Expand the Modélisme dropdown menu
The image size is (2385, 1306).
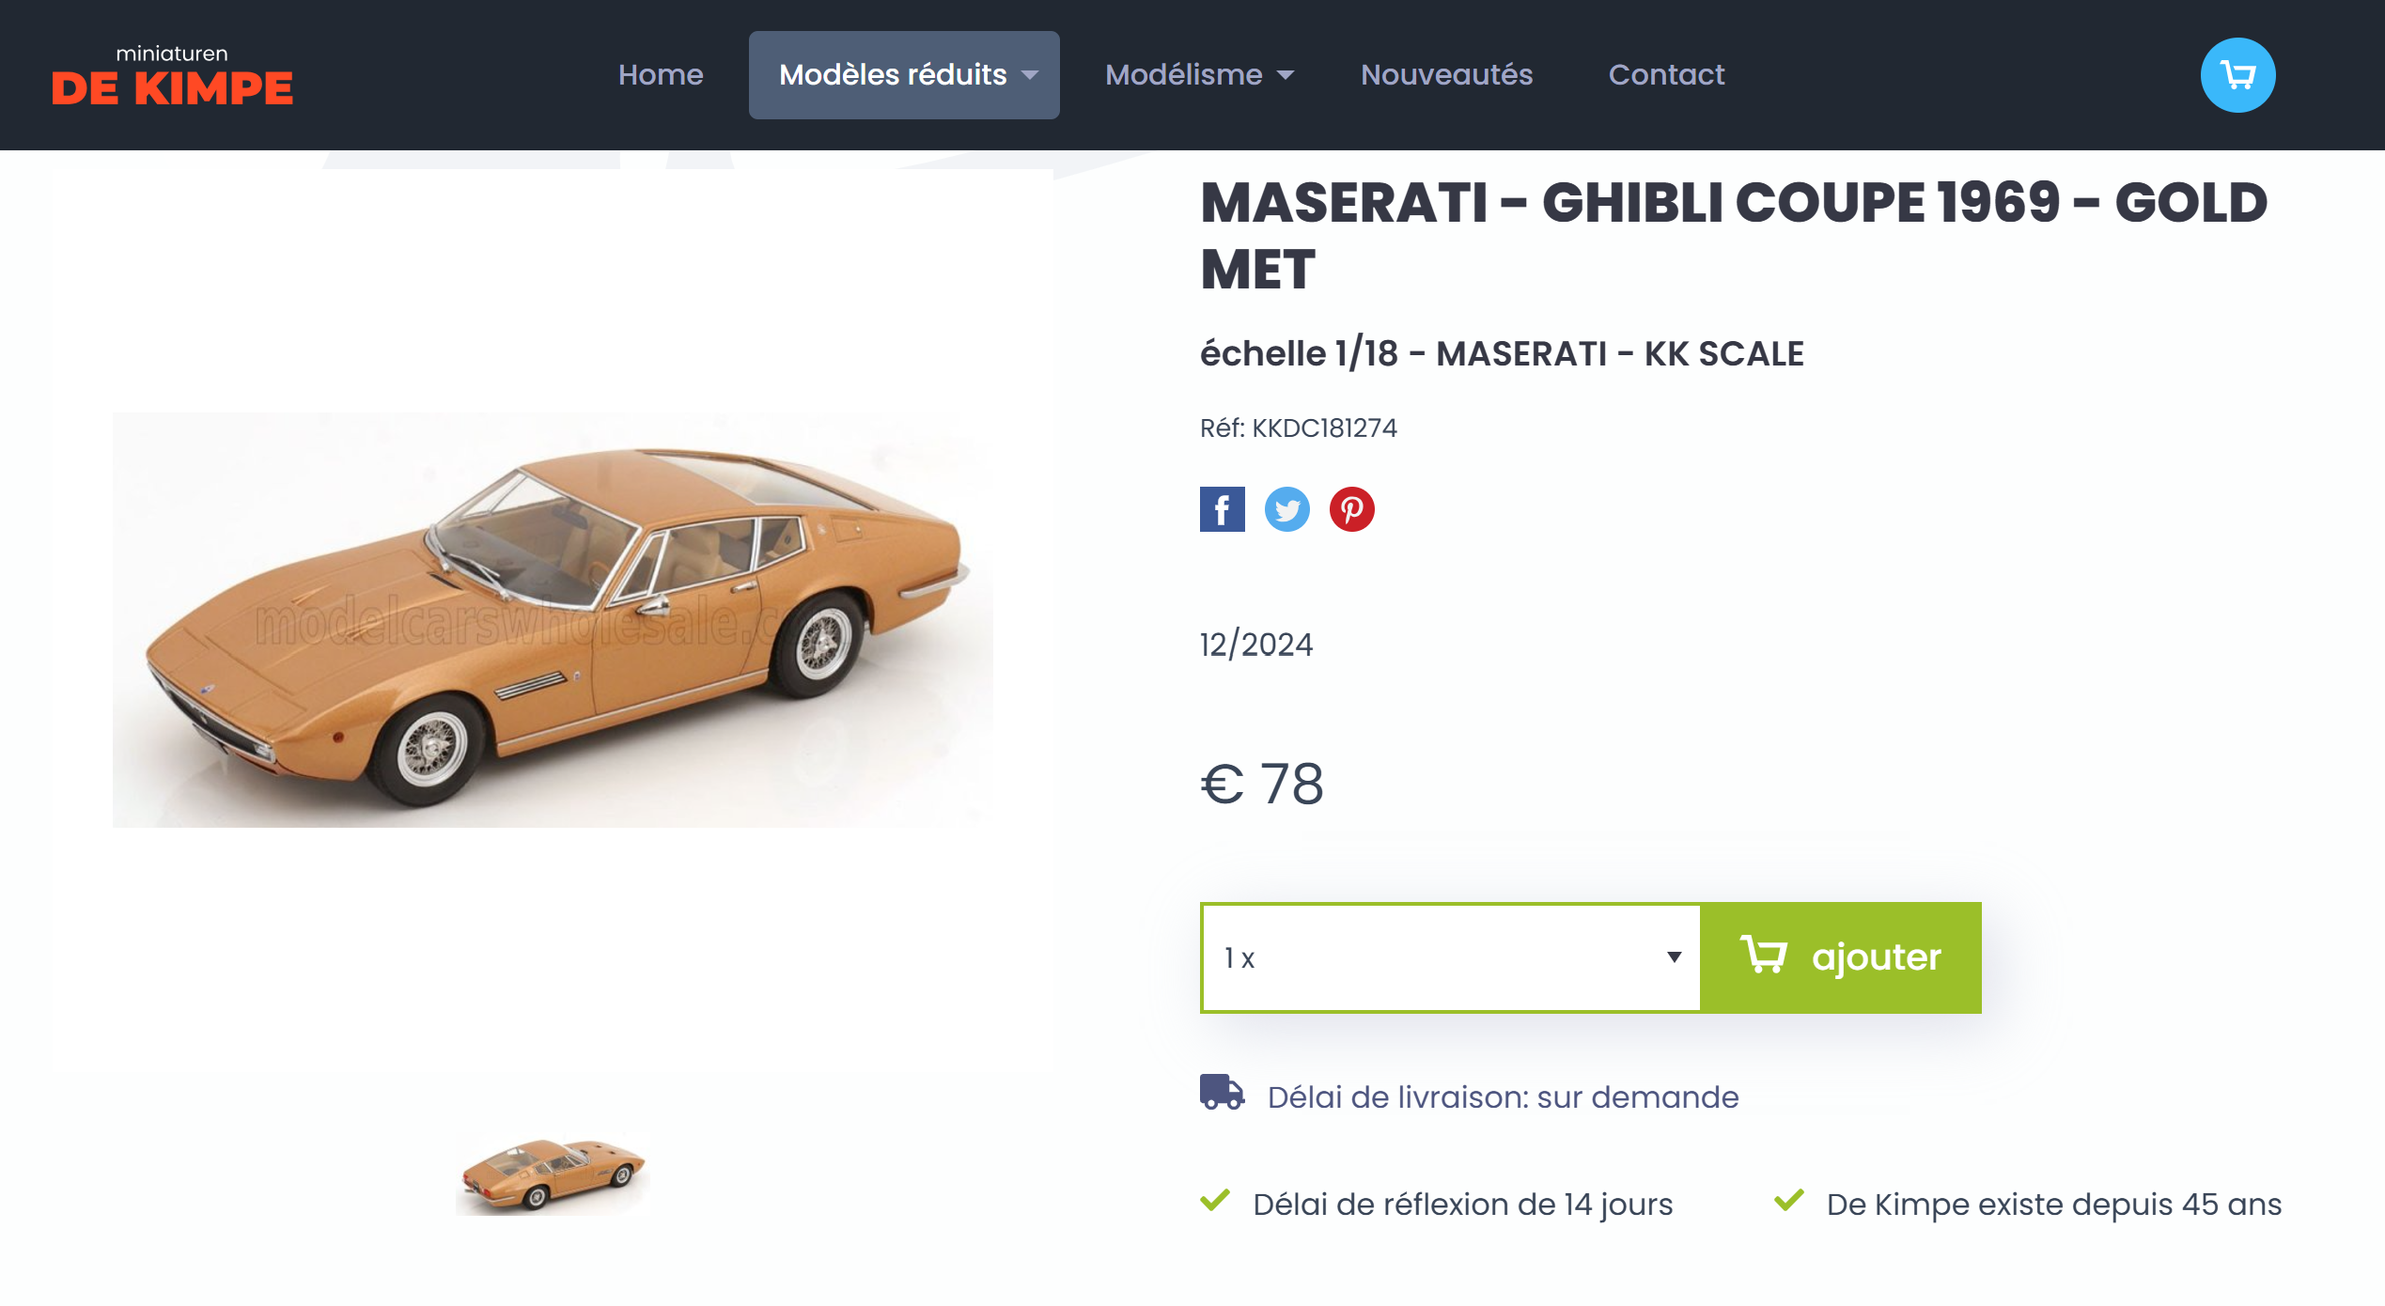1199,75
